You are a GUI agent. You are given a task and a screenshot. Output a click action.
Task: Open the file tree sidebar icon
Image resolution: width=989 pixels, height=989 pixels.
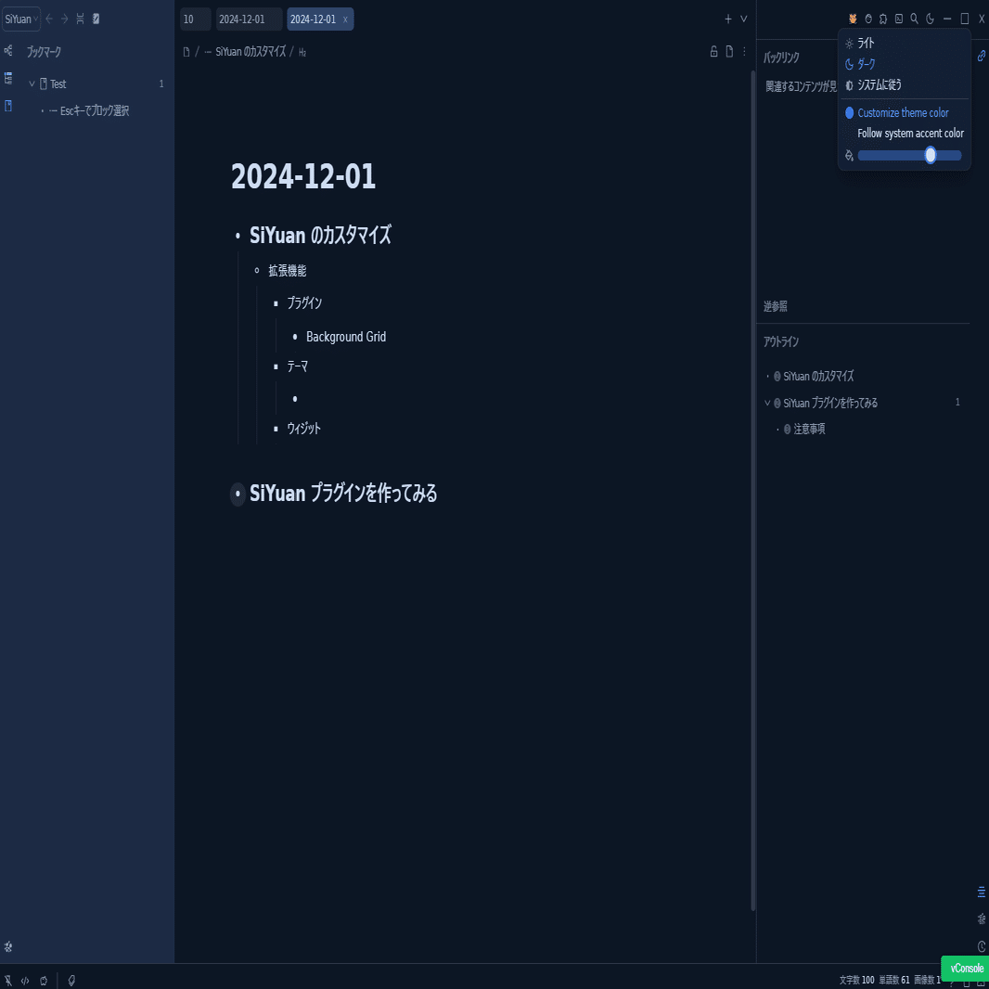8,78
